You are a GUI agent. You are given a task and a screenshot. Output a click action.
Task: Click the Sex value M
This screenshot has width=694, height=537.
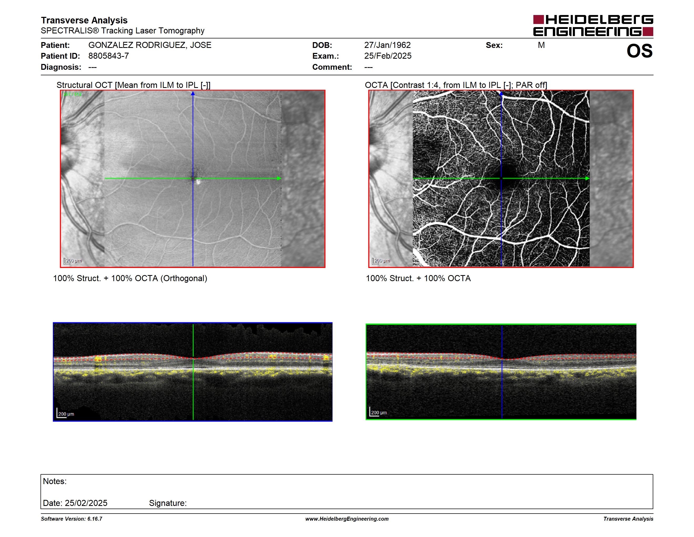541,45
